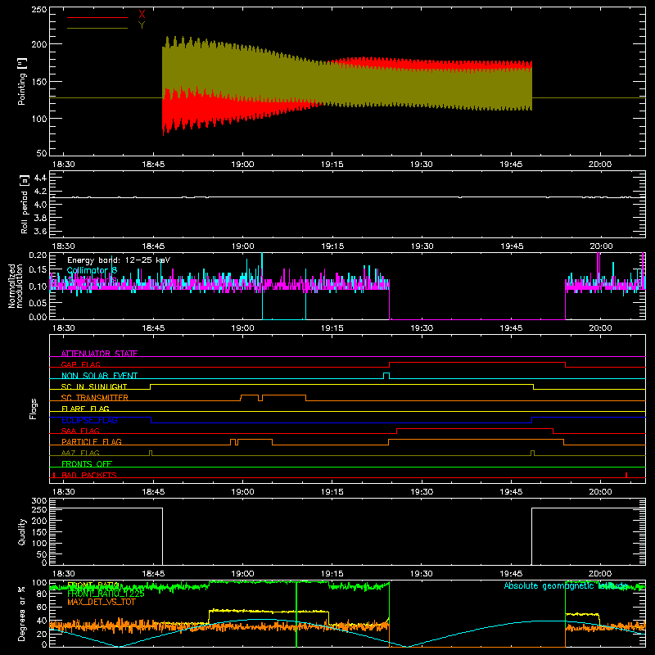Click the SC_IN_SUNLIGHT flag label

coord(94,386)
